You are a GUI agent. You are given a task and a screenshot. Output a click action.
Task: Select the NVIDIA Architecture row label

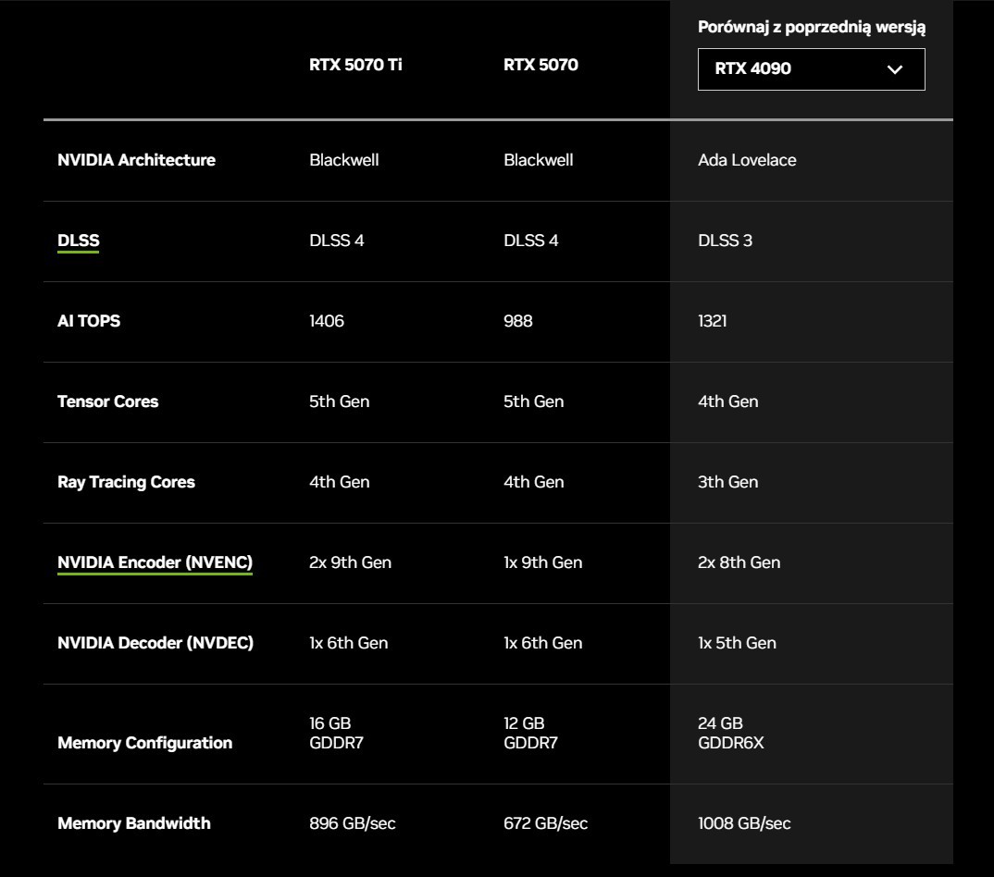136,160
